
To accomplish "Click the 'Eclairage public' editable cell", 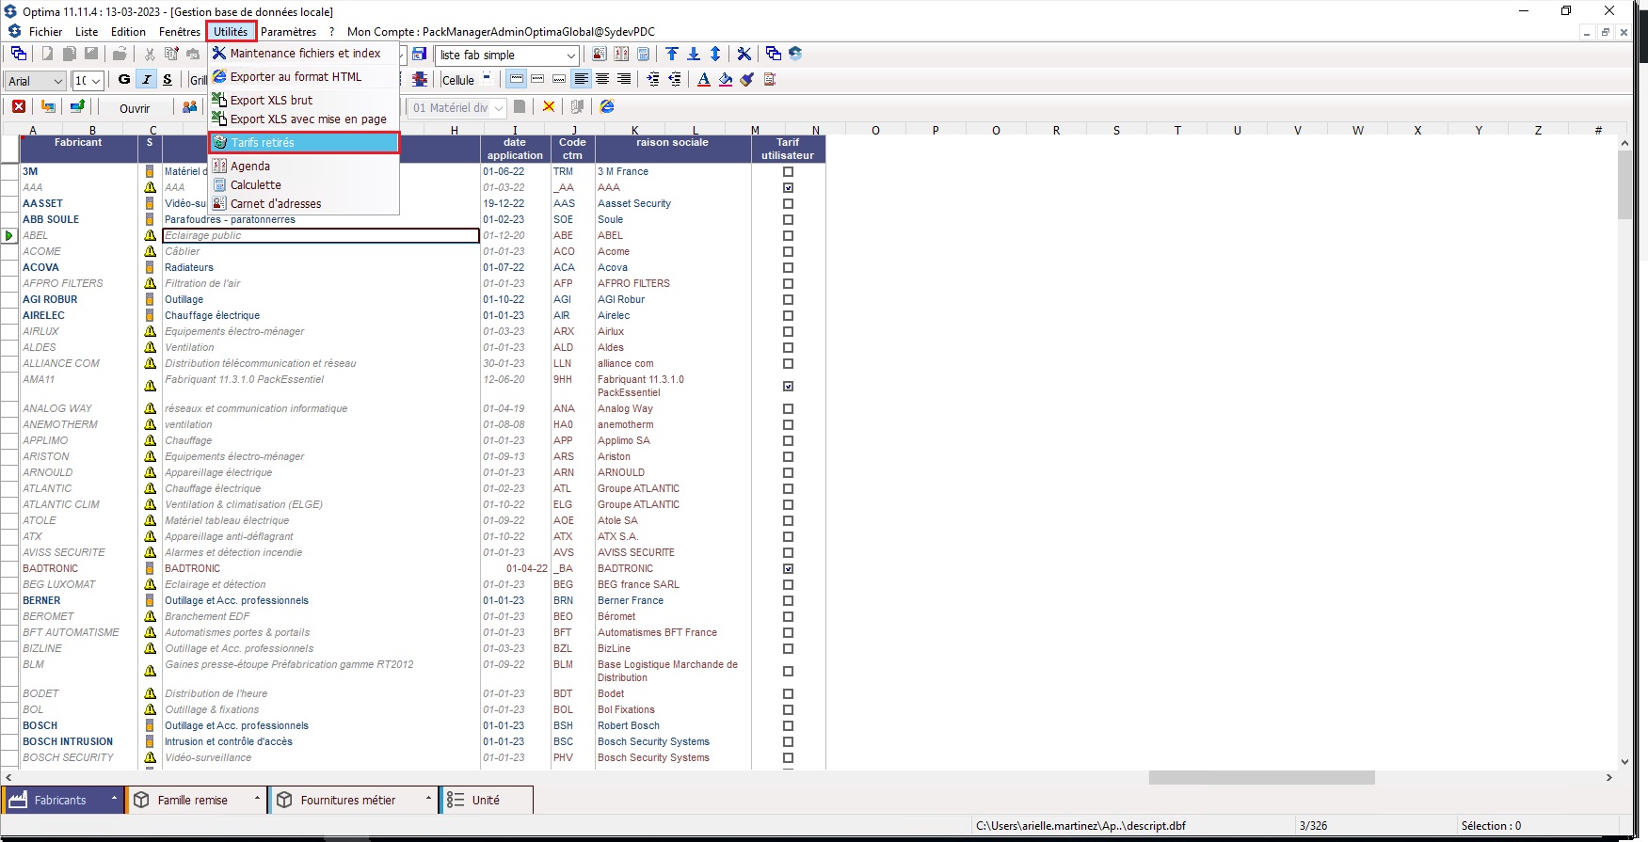I will pyautogui.click(x=321, y=236).
